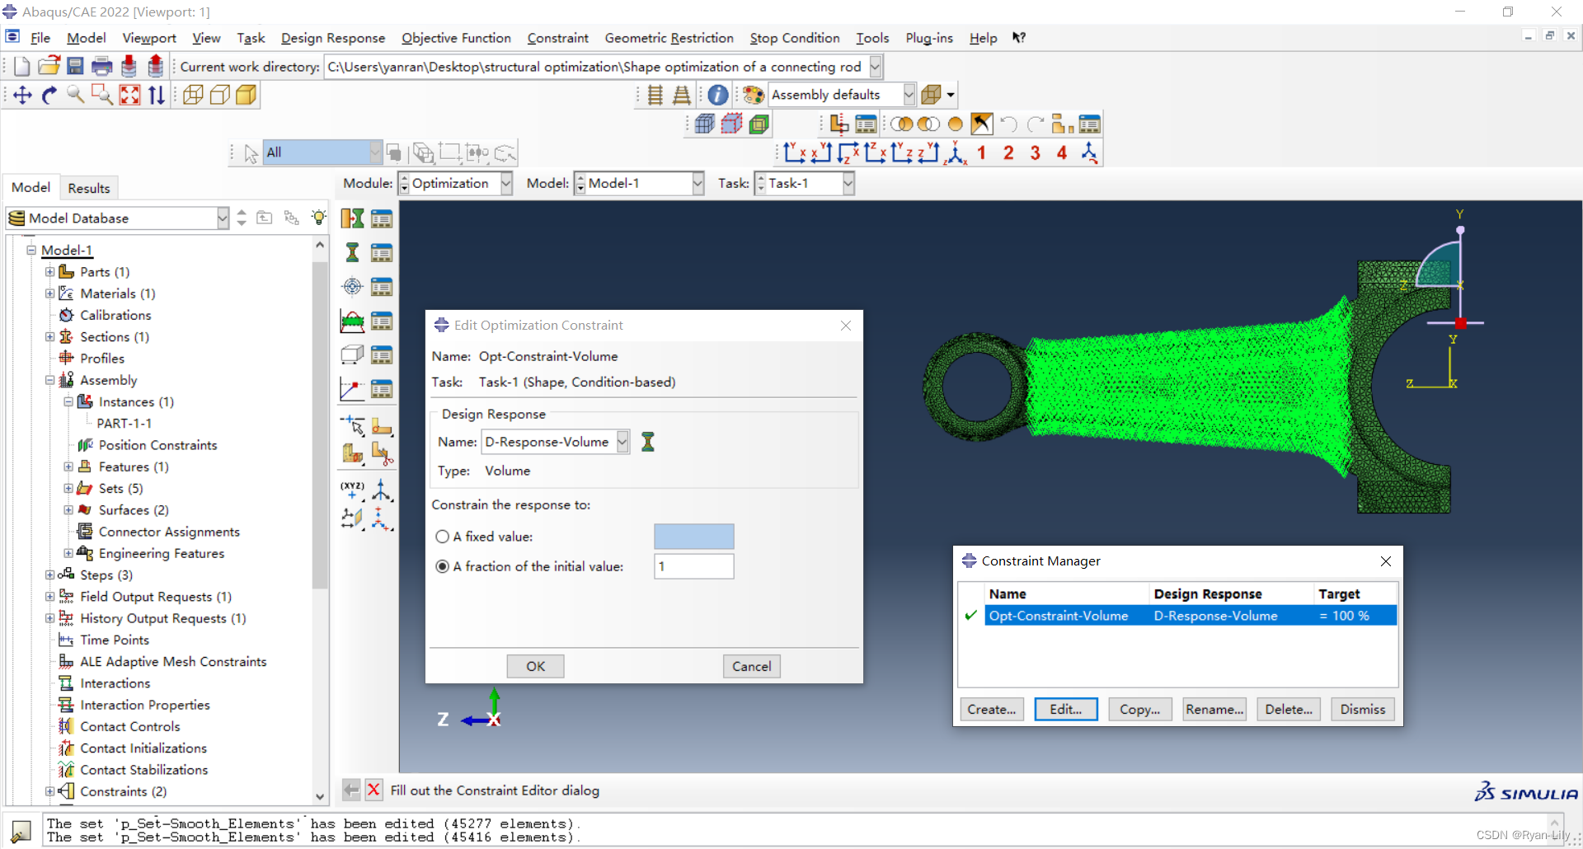Select Position Constraints in model tree
Image resolution: width=1583 pixels, height=849 pixels.
coord(157,445)
